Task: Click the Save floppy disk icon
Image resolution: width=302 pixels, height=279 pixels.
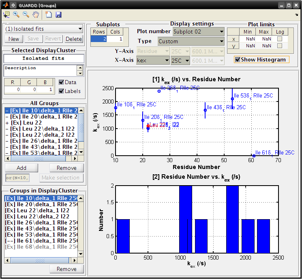Action: 58,15
